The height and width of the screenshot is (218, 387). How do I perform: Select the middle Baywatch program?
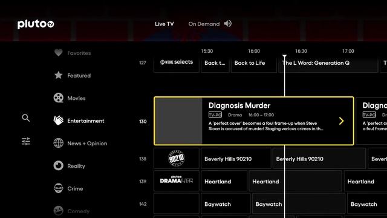pos(298,203)
